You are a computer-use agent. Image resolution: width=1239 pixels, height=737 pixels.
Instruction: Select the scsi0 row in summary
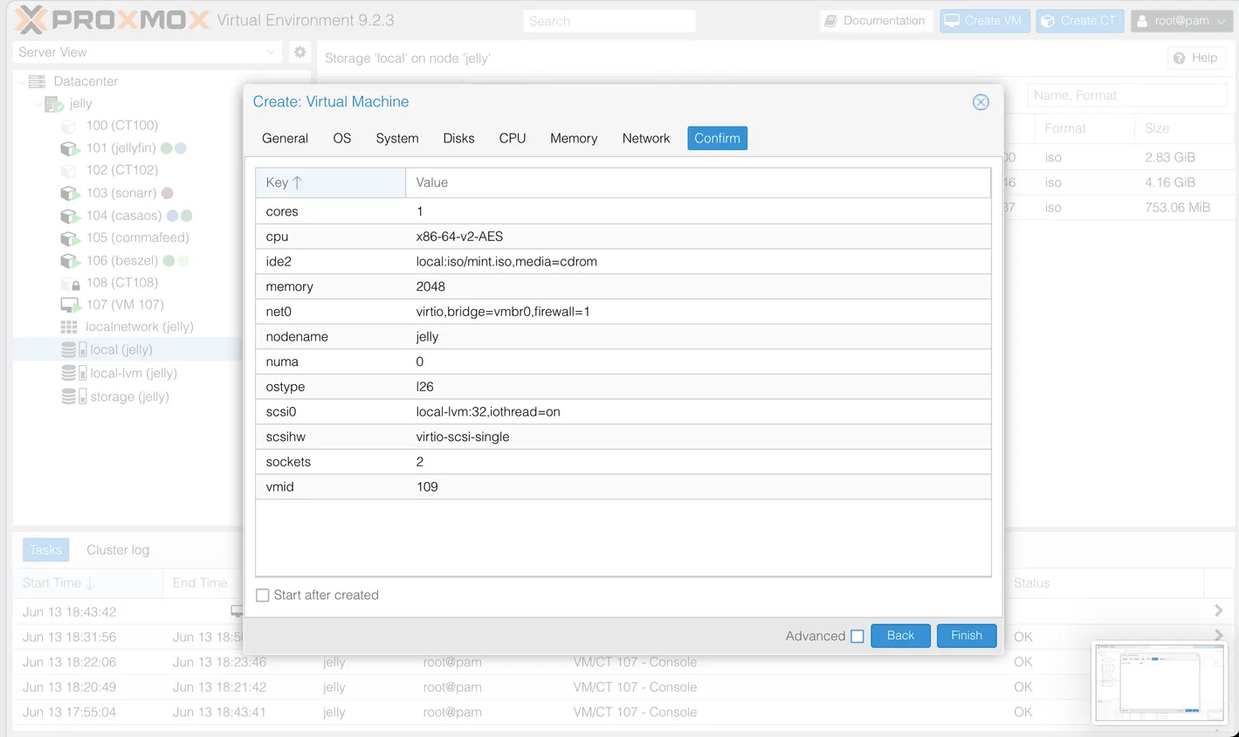(x=623, y=412)
